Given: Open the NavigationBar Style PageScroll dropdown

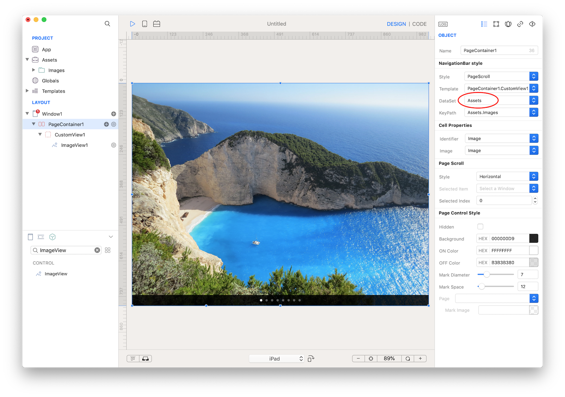Looking at the screenshot, I should [x=501, y=76].
